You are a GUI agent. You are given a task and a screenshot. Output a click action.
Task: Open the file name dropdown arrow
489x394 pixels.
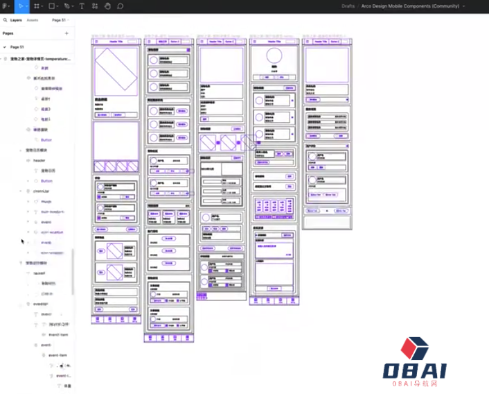[x=464, y=6]
